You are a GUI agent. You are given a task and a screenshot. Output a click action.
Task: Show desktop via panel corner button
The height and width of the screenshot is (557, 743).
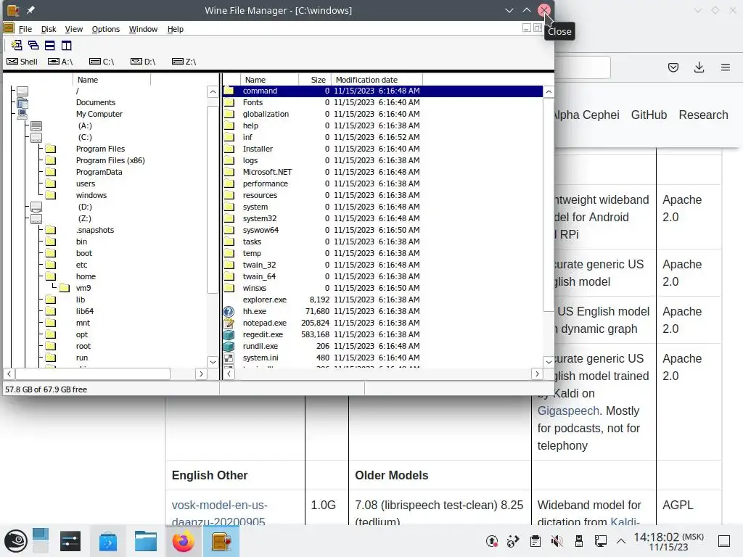724,541
